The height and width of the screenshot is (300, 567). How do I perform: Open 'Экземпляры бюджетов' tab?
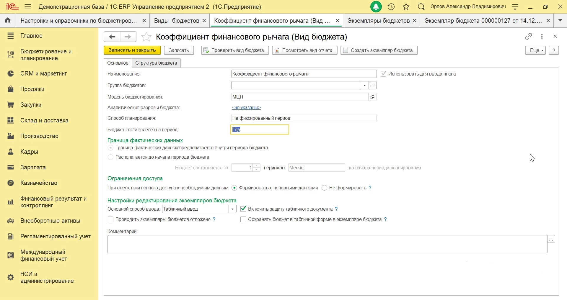(x=378, y=21)
